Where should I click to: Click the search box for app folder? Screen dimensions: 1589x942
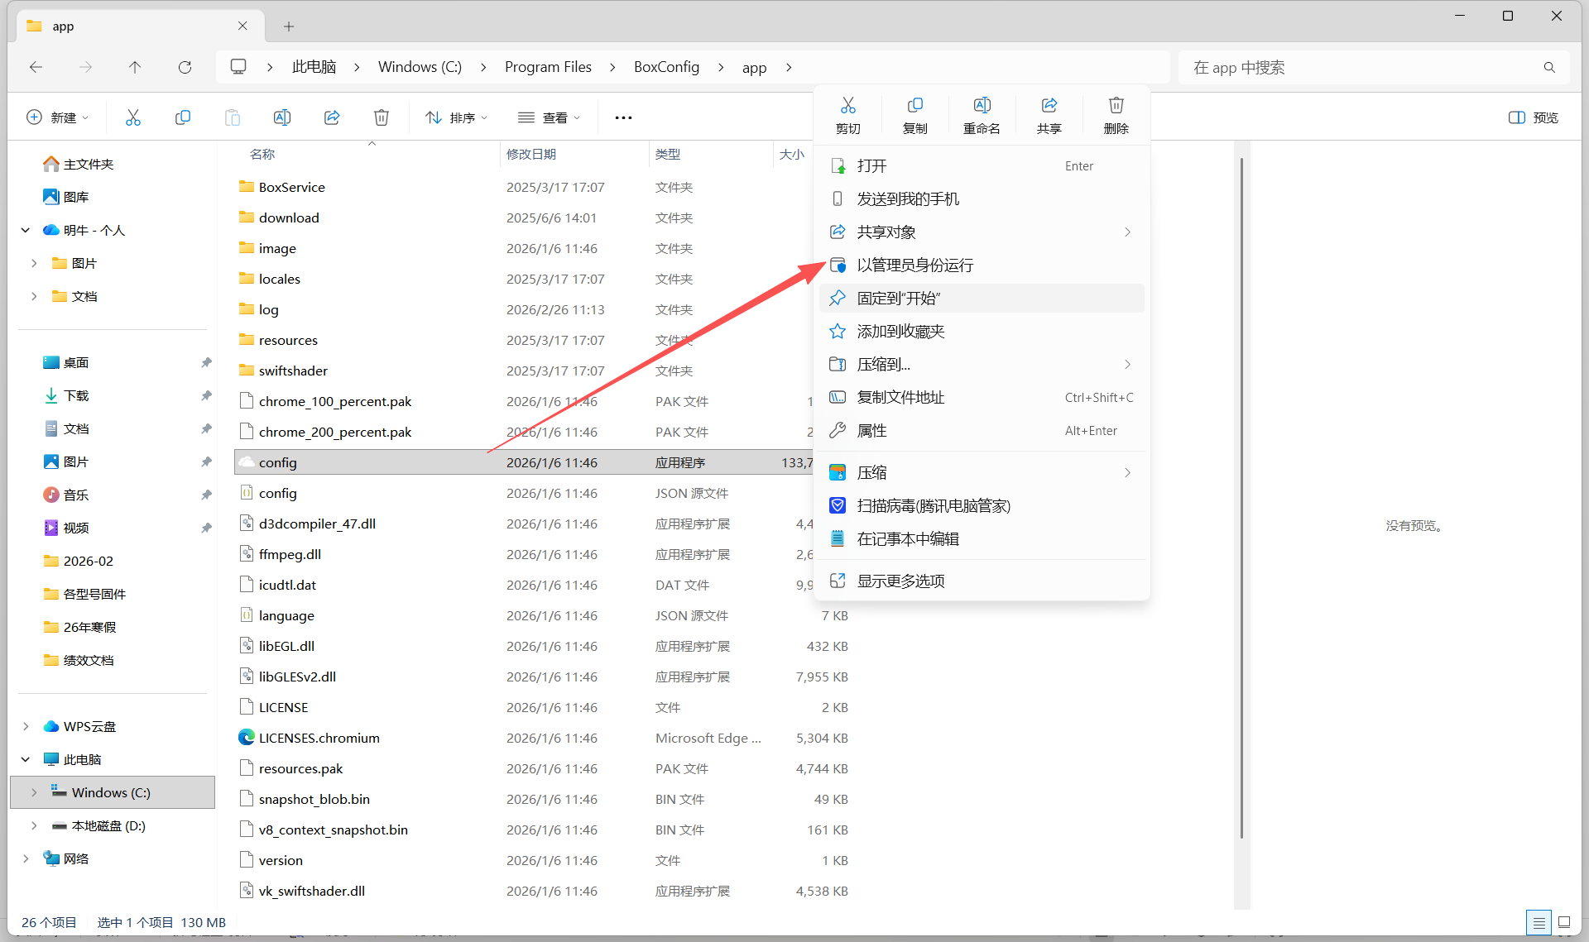click(1374, 67)
